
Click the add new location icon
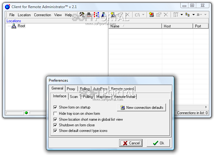(113, 14)
